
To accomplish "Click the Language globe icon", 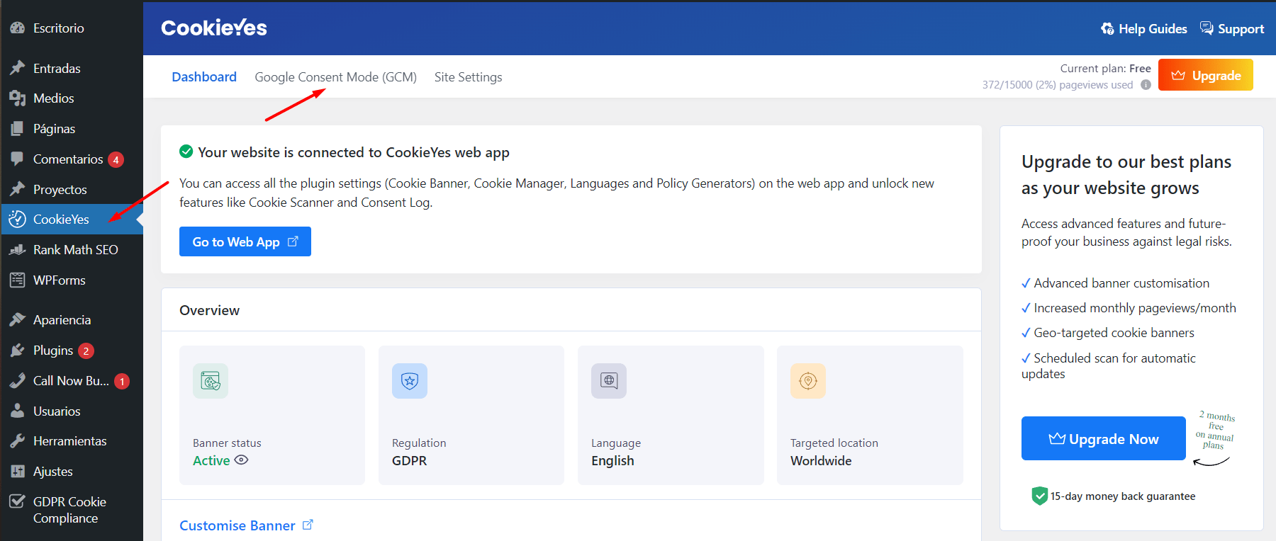I will pos(609,381).
